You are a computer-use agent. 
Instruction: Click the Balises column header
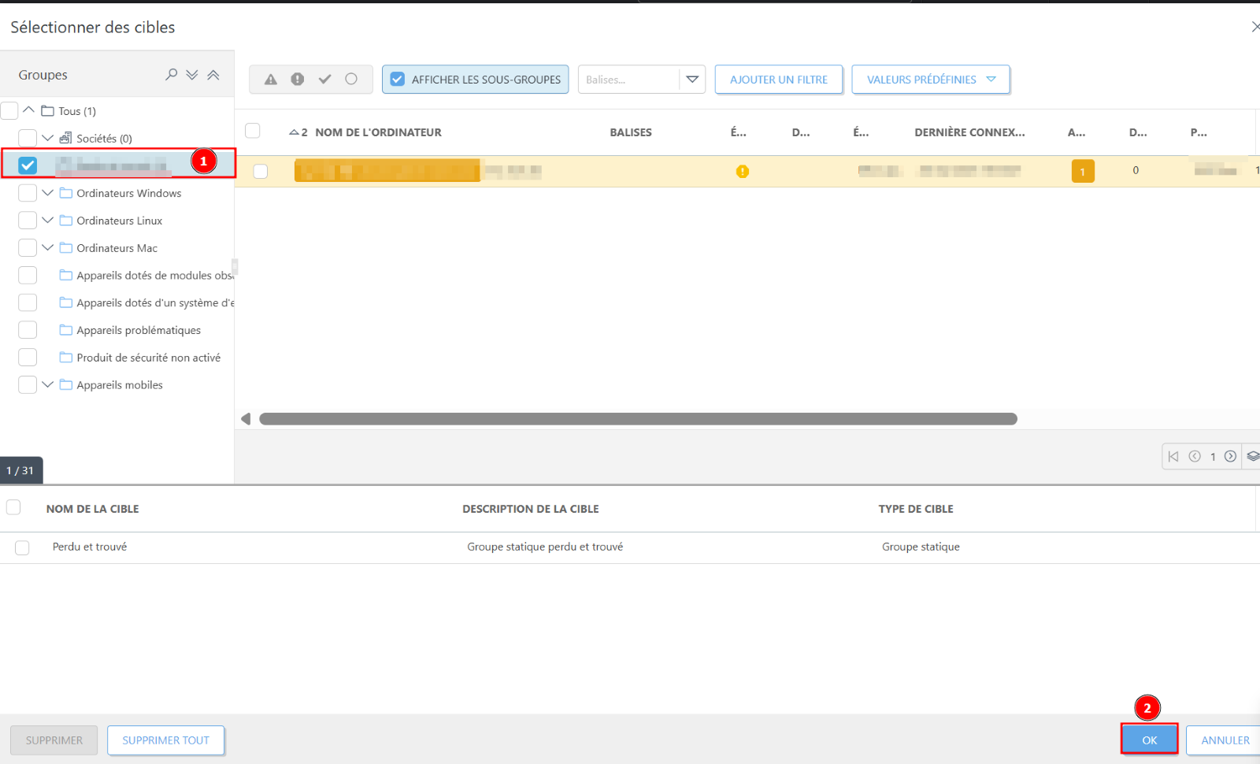pos(631,132)
